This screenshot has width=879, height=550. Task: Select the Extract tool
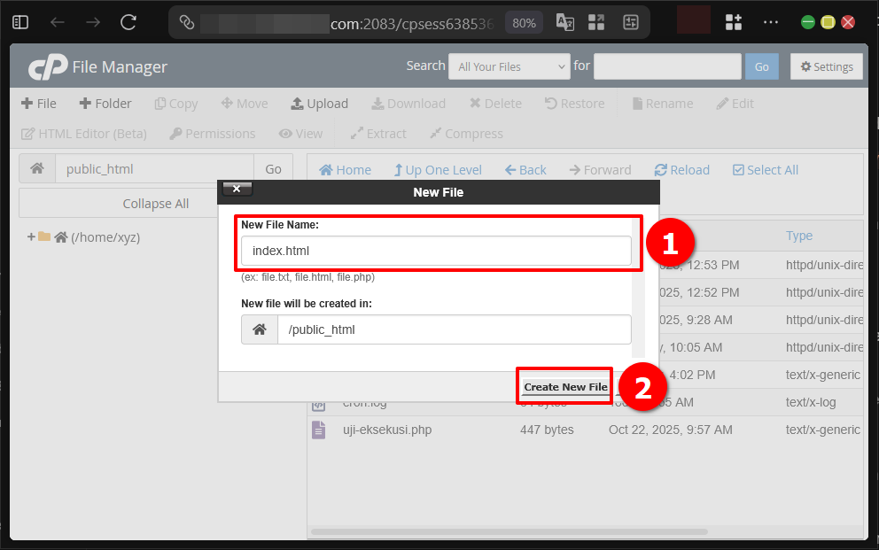pos(377,134)
